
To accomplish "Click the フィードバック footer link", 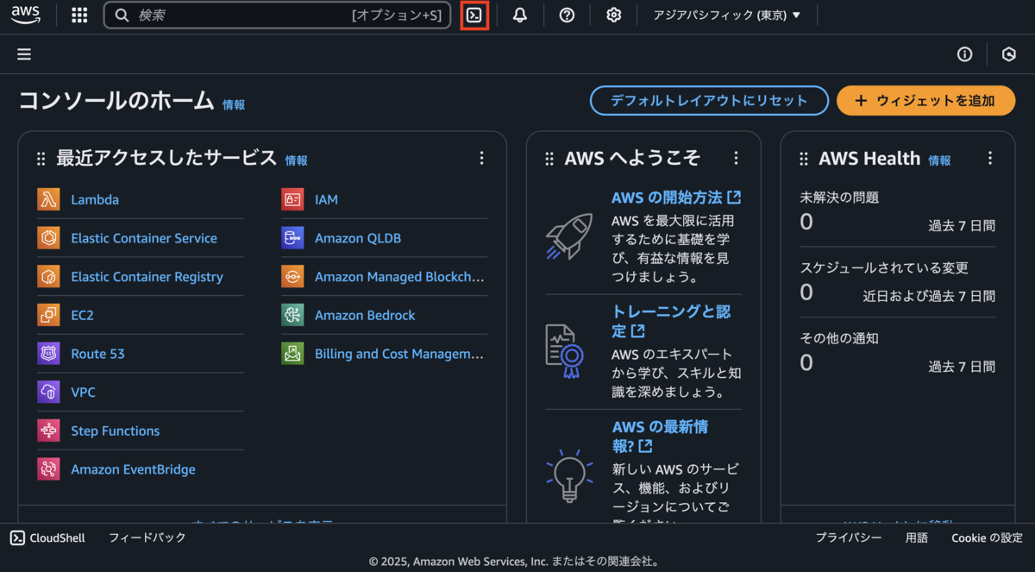I will click(x=147, y=537).
